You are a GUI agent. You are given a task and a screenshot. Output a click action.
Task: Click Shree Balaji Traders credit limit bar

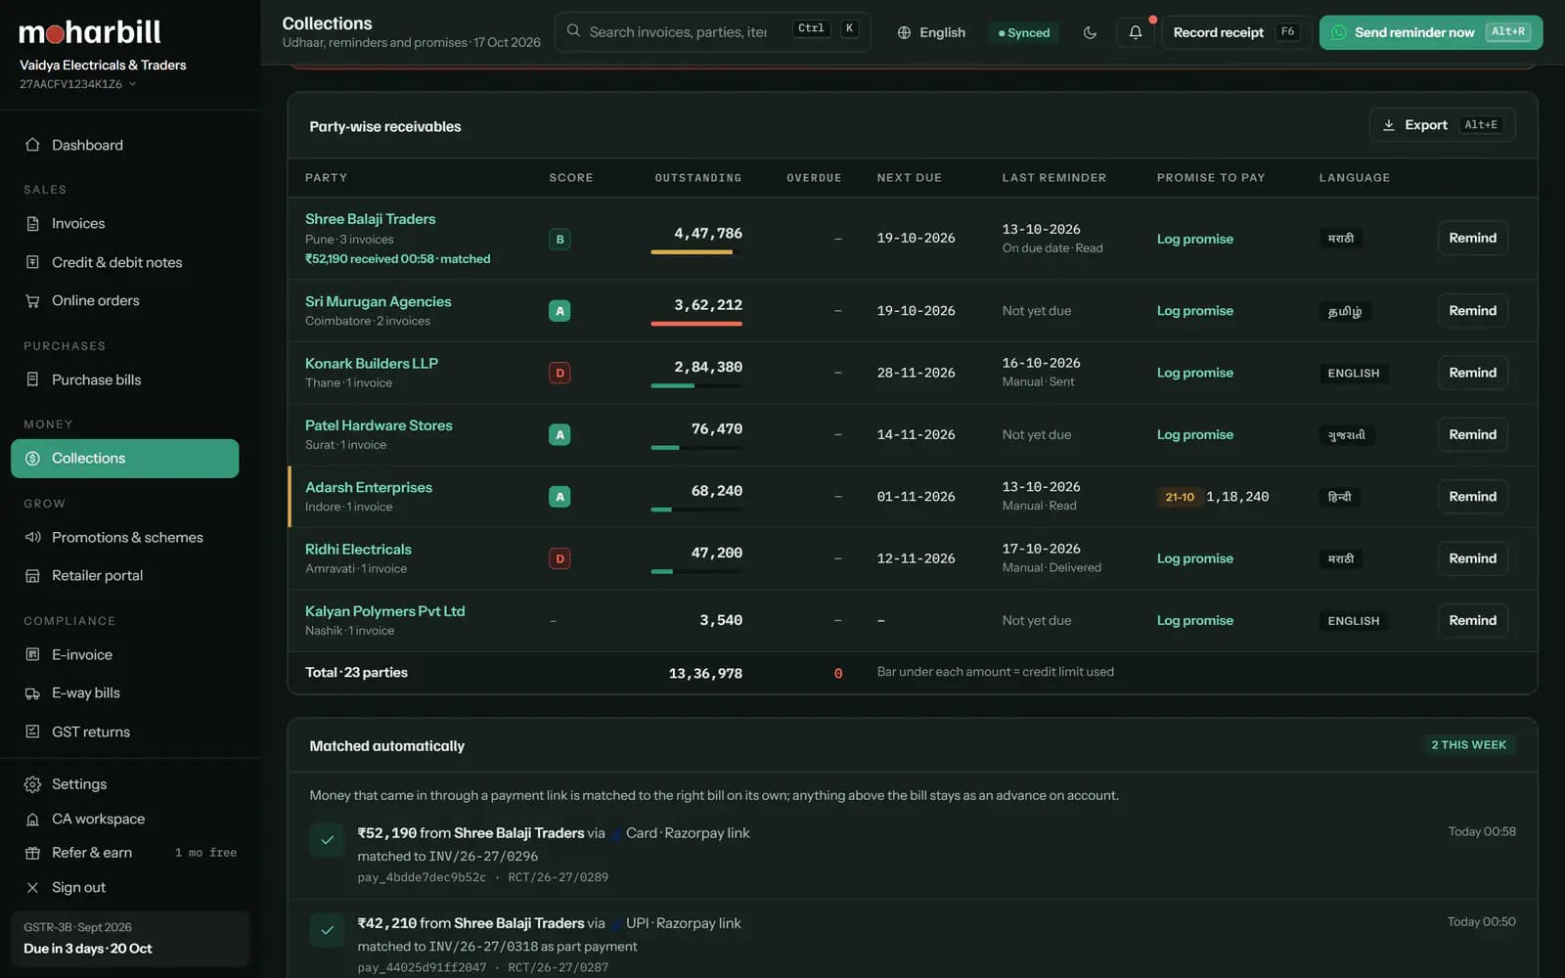(696, 252)
